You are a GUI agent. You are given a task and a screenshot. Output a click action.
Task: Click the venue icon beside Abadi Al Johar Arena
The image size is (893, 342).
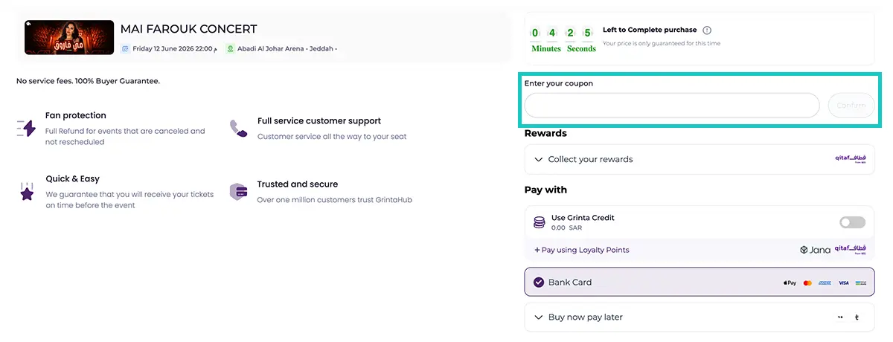coord(230,49)
